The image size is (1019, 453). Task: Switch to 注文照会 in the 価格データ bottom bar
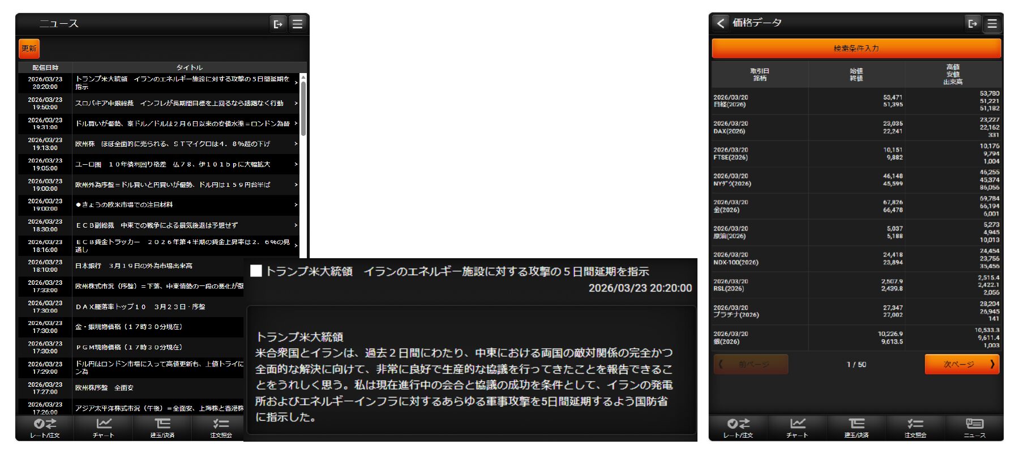pos(915,428)
